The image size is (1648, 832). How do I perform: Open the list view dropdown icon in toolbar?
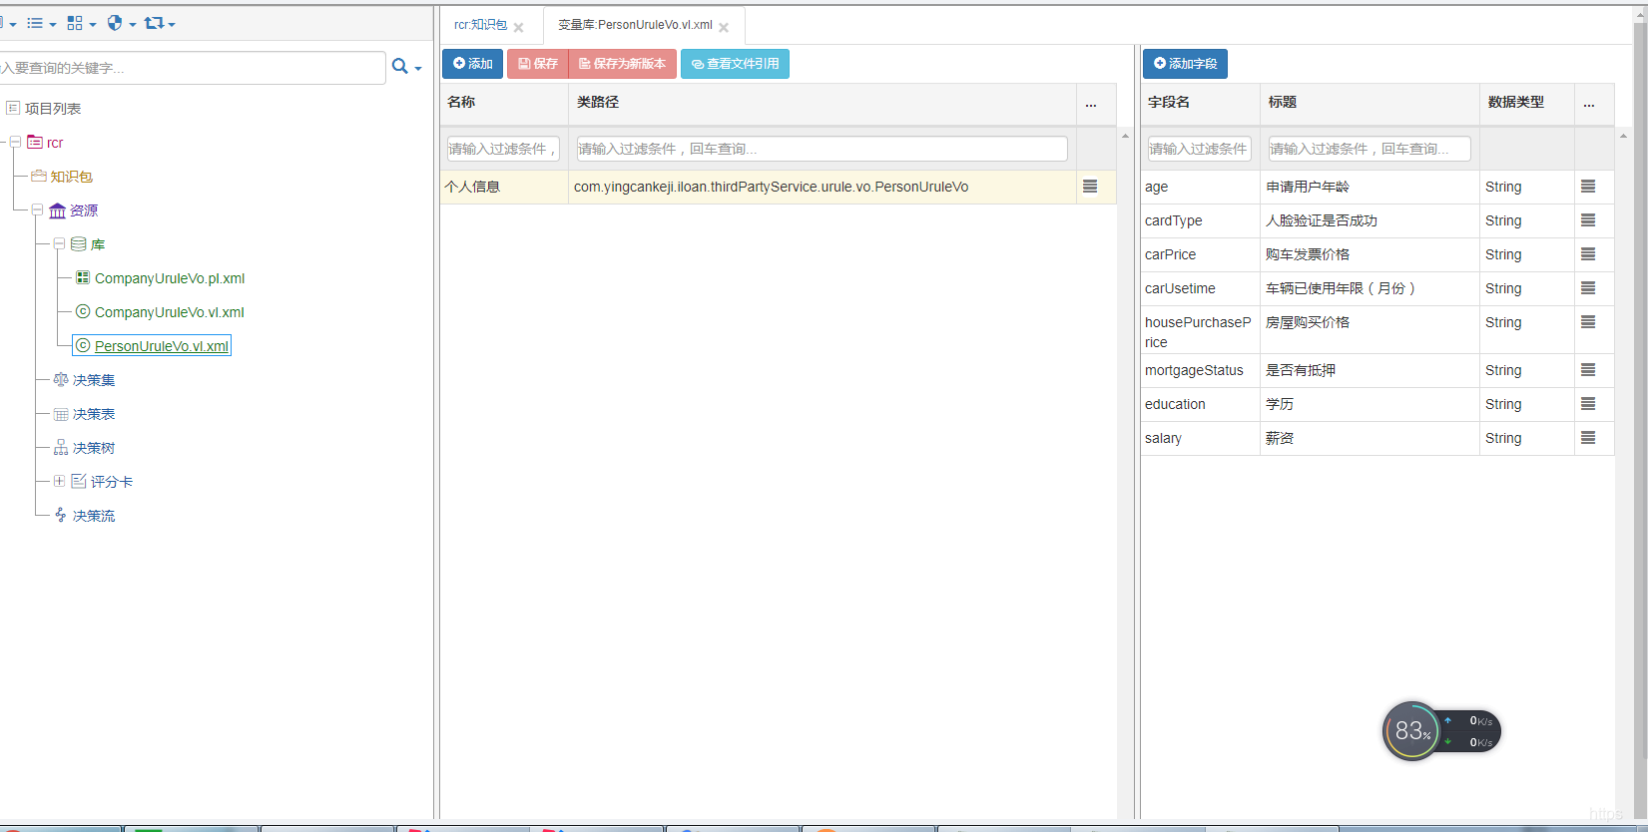tap(41, 23)
